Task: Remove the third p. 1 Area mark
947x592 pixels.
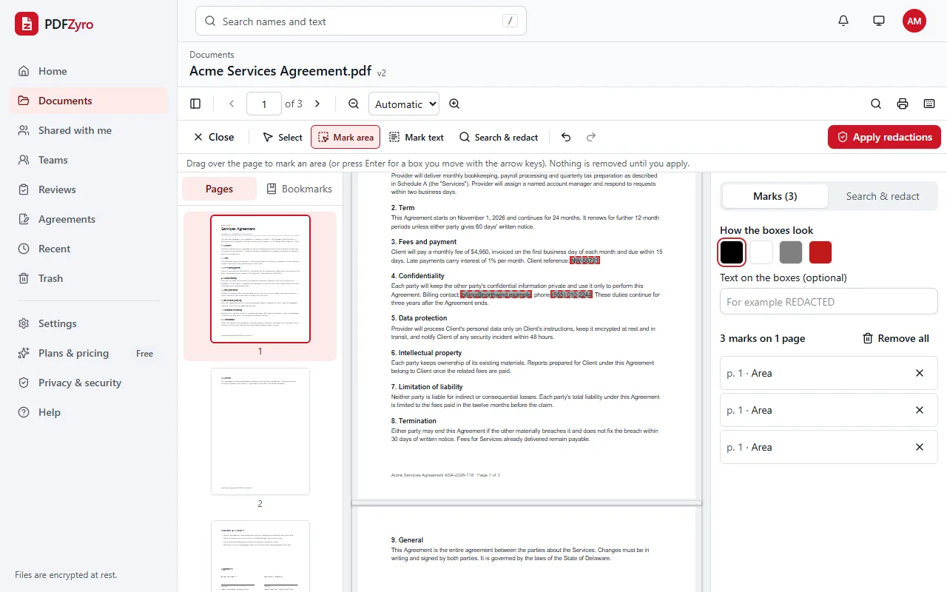Action: (x=920, y=447)
